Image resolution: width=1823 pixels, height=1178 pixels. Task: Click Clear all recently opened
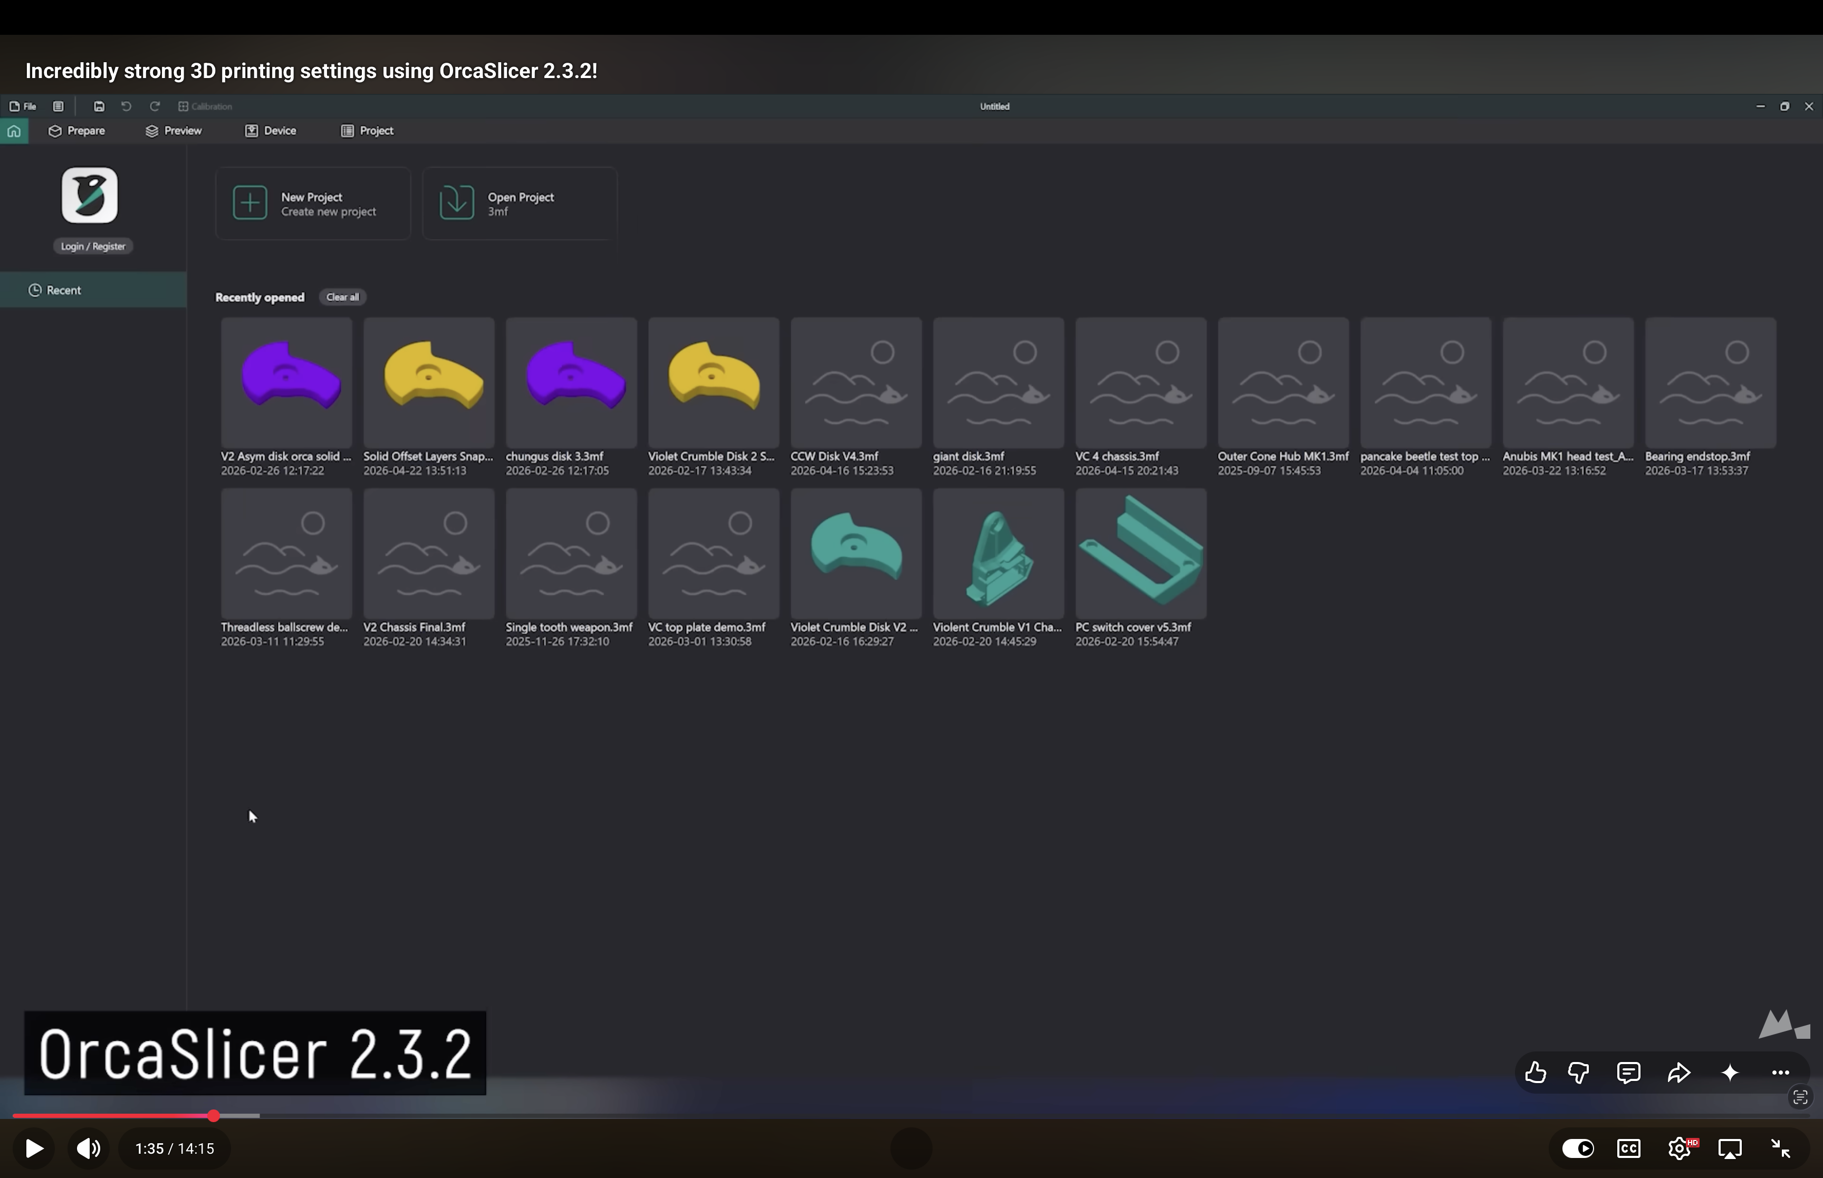tap(343, 297)
